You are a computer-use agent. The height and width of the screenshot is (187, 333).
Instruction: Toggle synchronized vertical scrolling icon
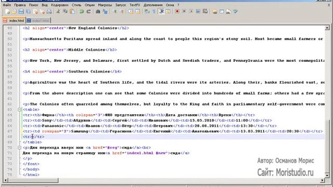coord(131,11)
